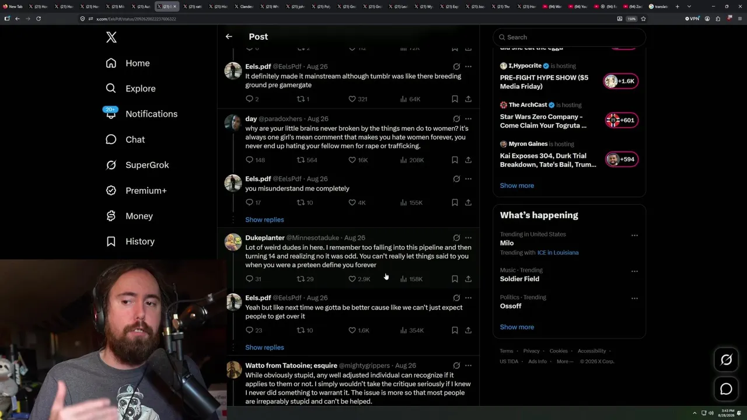This screenshot has height=420, width=747.
Task: Open trending topic Milo
Action: [x=507, y=243]
